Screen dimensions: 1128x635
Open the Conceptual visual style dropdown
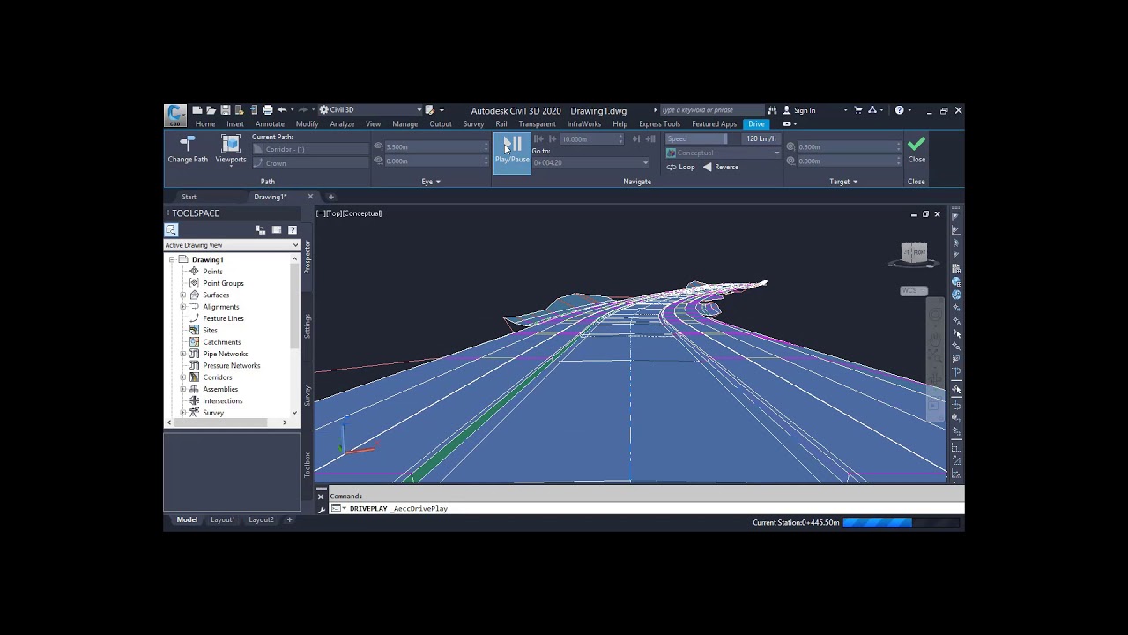pos(723,153)
